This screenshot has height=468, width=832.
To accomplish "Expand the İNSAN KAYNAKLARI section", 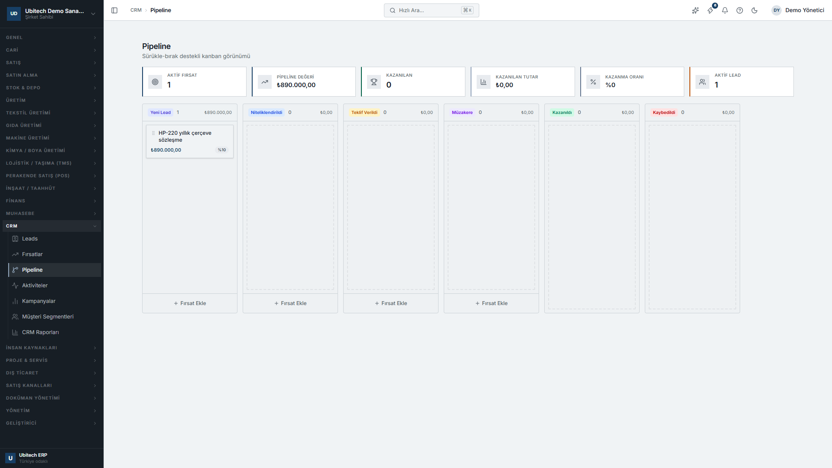I will [52, 348].
